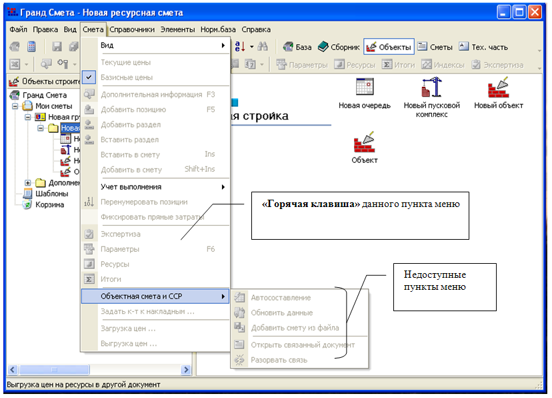Screen dimensions: 552x398
Task: Click the calculator toolbar icon
Action: [x=32, y=47]
